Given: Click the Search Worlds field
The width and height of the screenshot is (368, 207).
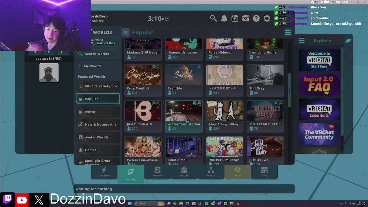Looking at the screenshot, I should 98,54.
